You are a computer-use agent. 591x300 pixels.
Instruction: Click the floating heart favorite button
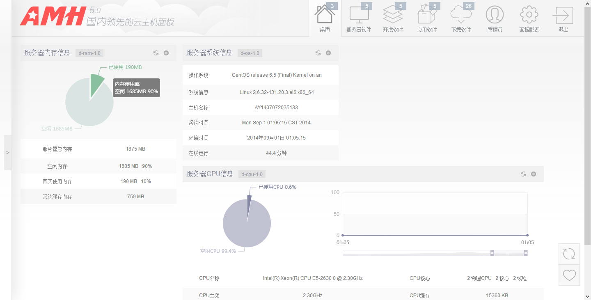[569, 275]
